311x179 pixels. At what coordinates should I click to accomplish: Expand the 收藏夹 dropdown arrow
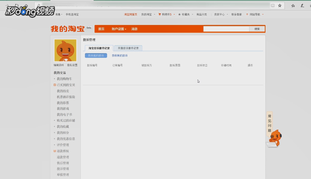(x=192, y=14)
